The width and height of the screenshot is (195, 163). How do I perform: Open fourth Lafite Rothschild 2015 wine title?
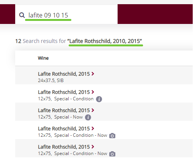64,128
